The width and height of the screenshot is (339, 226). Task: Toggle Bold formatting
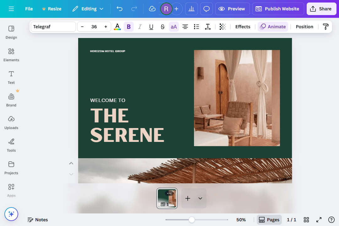128,27
